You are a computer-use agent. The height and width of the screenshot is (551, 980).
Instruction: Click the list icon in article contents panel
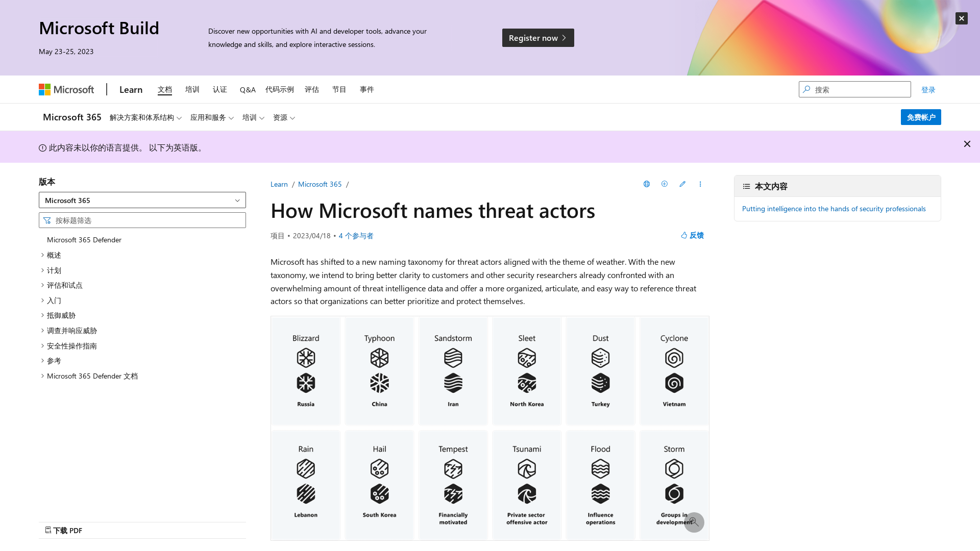(x=746, y=187)
